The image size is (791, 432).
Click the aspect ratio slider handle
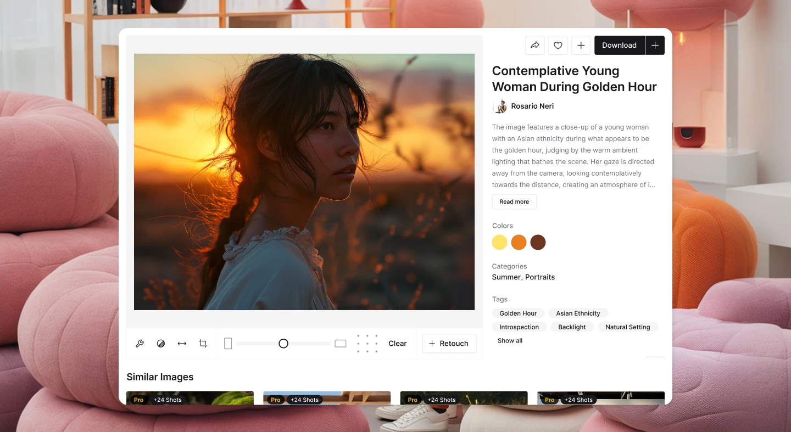point(283,344)
